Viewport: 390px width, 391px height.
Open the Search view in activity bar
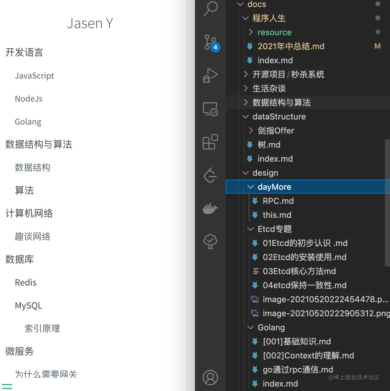(210, 9)
